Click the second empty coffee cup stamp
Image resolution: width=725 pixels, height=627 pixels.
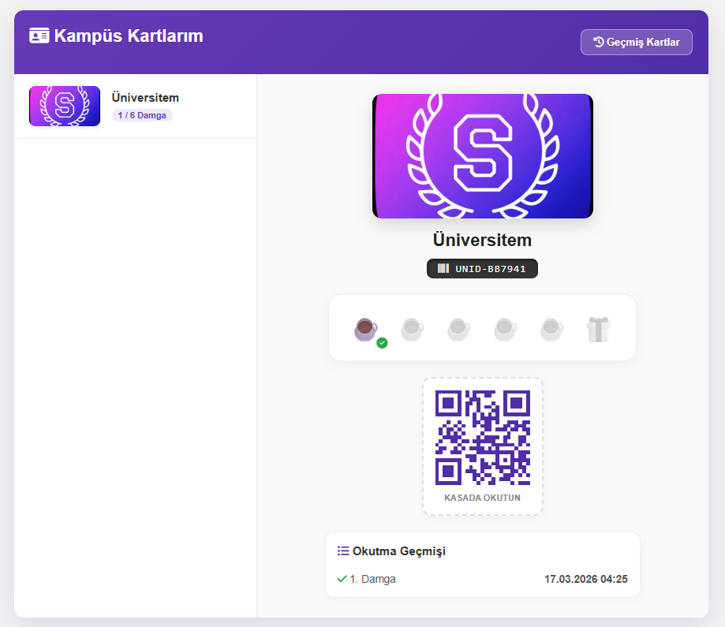tap(412, 329)
